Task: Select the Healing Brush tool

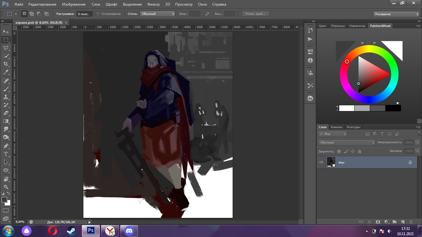Action: tap(6, 81)
